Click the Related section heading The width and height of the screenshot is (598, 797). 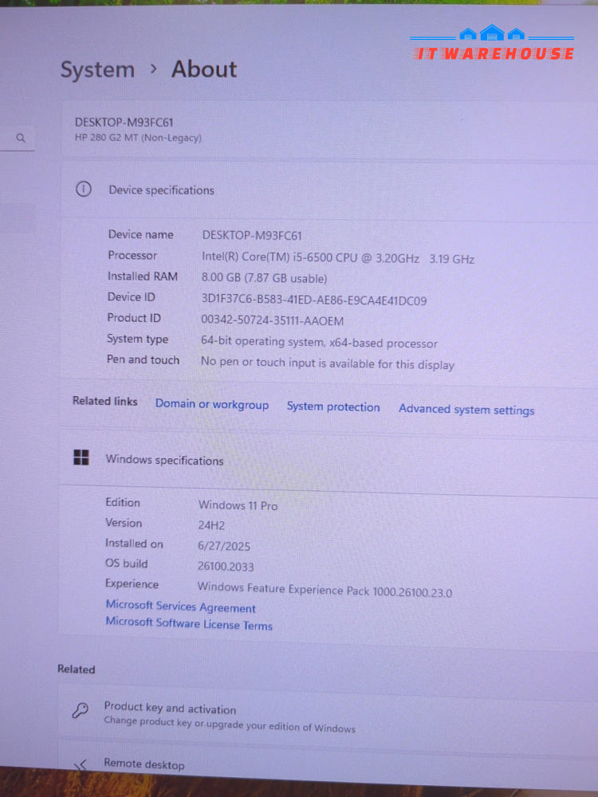click(77, 669)
